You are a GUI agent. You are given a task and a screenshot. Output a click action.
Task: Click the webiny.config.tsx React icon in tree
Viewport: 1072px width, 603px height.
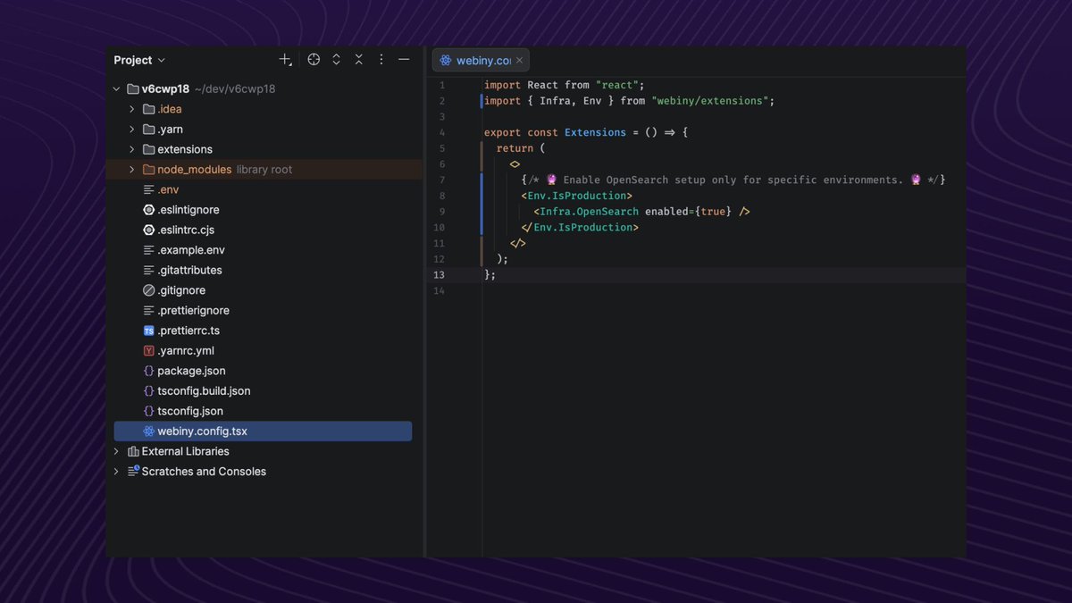[x=149, y=431]
